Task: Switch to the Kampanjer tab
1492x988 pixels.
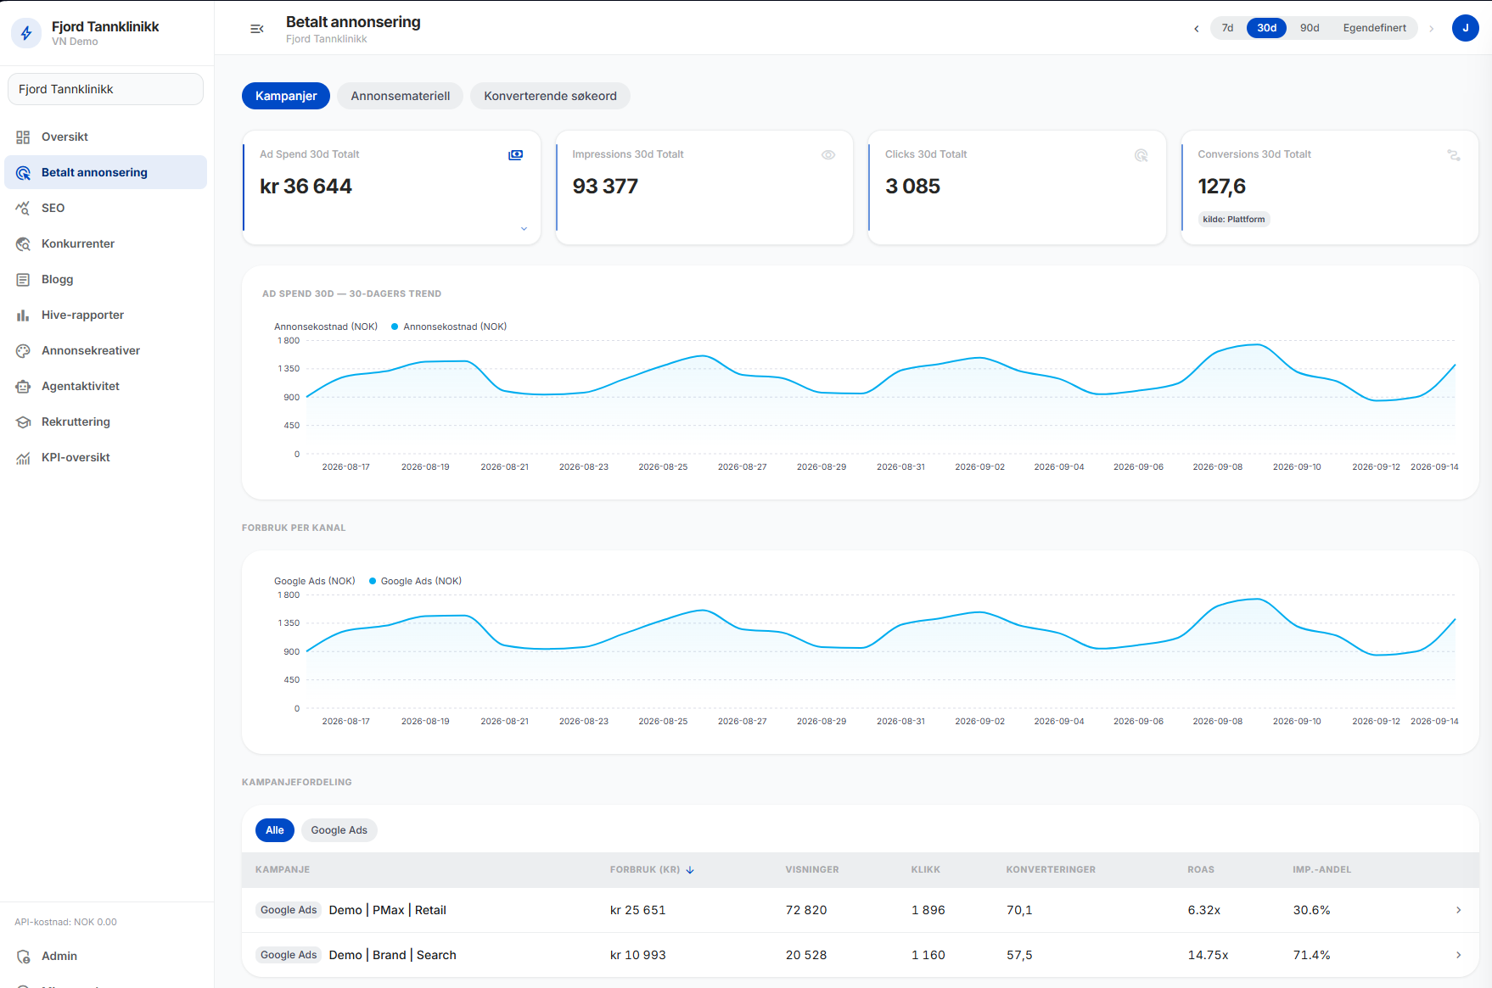Action: (x=286, y=96)
